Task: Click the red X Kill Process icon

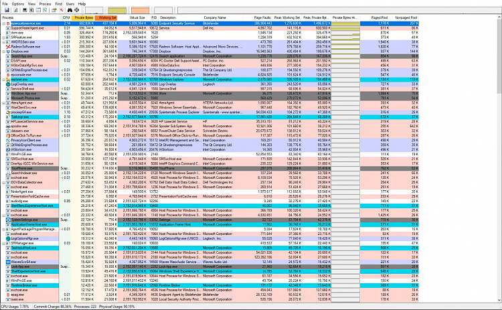Action: point(61,10)
